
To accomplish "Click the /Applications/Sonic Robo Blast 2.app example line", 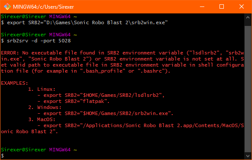I will [141, 125].
